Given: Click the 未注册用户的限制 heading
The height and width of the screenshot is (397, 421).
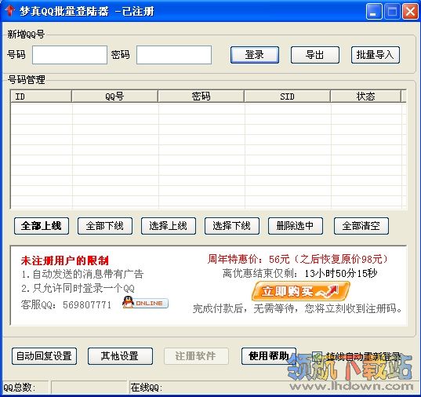Looking at the screenshot, I should [65, 260].
